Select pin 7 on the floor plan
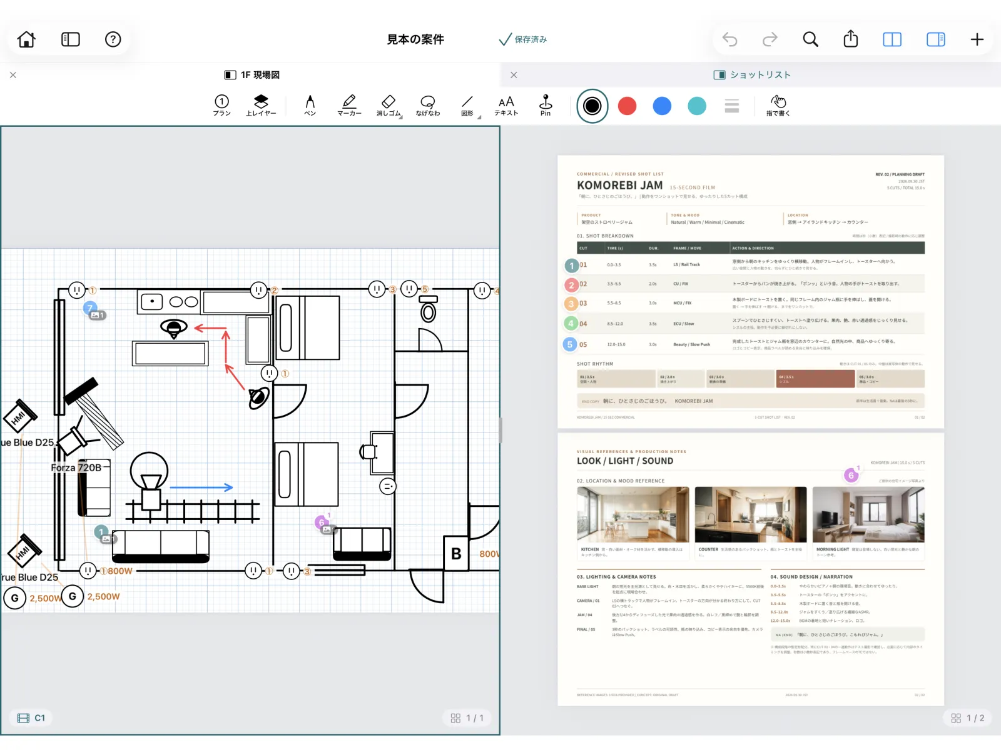Viewport: 1001px width, 750px height. pyautogui.click(x=91, y=308)
